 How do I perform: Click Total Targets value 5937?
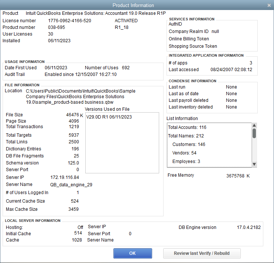point(74,135)
